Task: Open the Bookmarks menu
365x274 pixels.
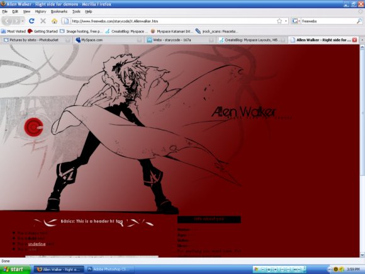Action: point(59,11)
